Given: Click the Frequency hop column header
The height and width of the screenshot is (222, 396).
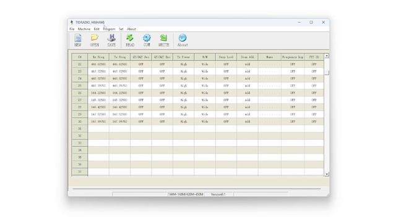Looking at the screenshot, I should [x=293, y=57].
